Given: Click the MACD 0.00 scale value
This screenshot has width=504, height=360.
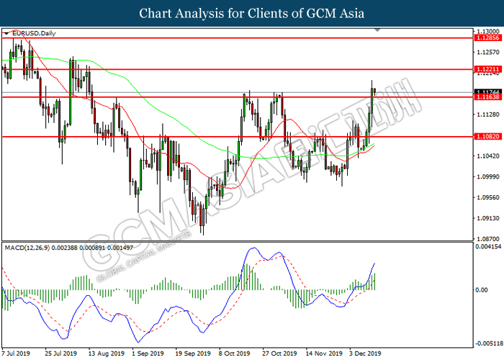Looking at the screenshot, I should pos(482,290).
